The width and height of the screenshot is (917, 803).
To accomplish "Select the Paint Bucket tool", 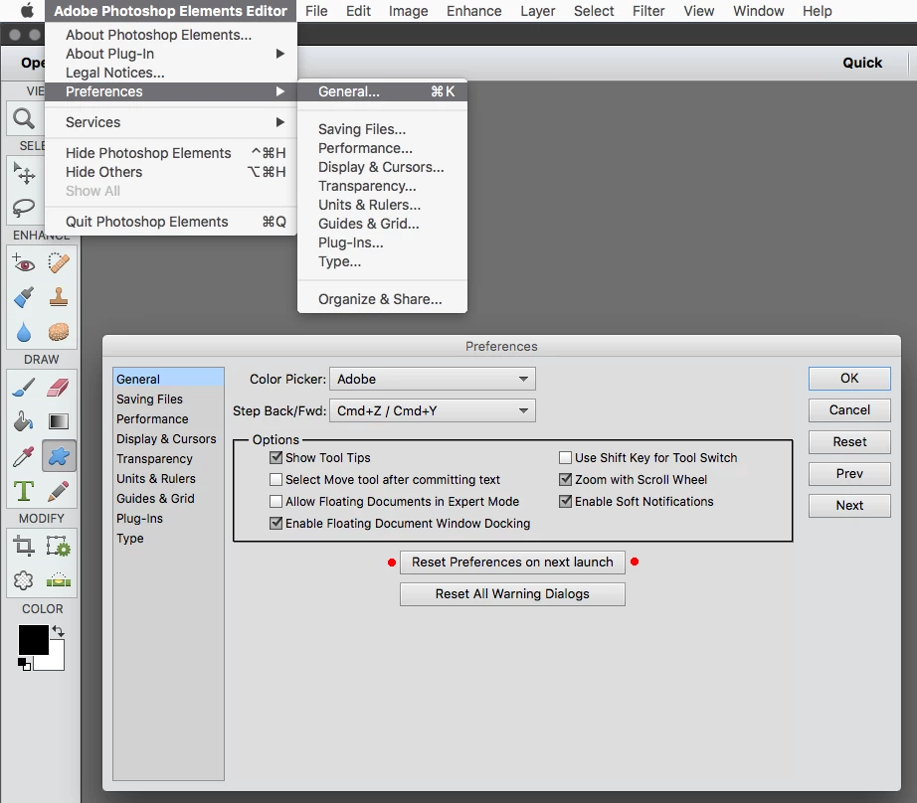I will point(24,421).
